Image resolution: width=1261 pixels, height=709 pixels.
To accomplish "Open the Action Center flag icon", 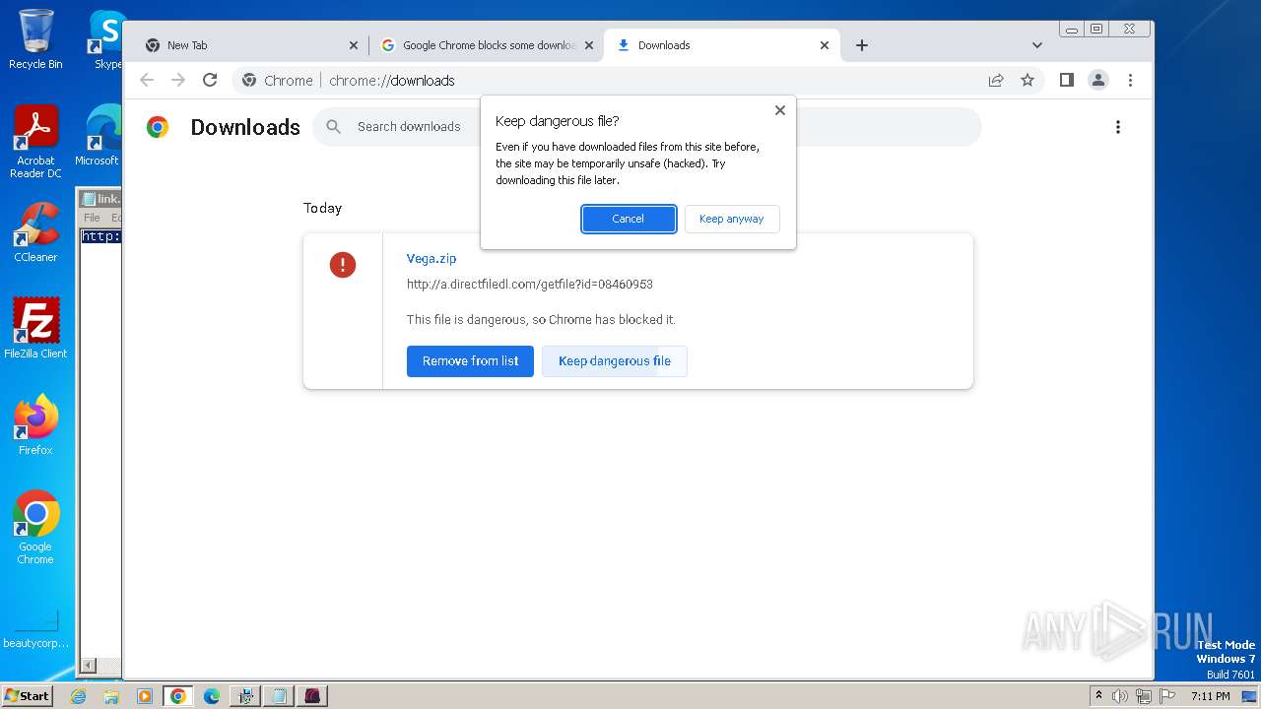I will pyautogui.click(x=1166, y=696).
